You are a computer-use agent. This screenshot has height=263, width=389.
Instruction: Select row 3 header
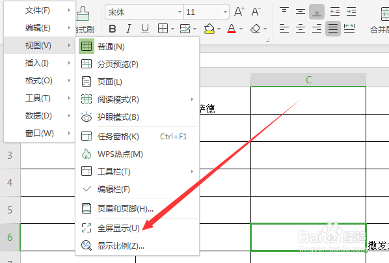(10, 155)
